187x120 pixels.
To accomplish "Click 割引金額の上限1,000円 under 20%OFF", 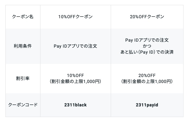I will [147, 81].
